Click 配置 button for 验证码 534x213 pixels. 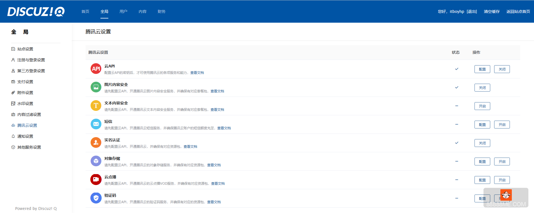pyautogui.click(x=482, y=198)
